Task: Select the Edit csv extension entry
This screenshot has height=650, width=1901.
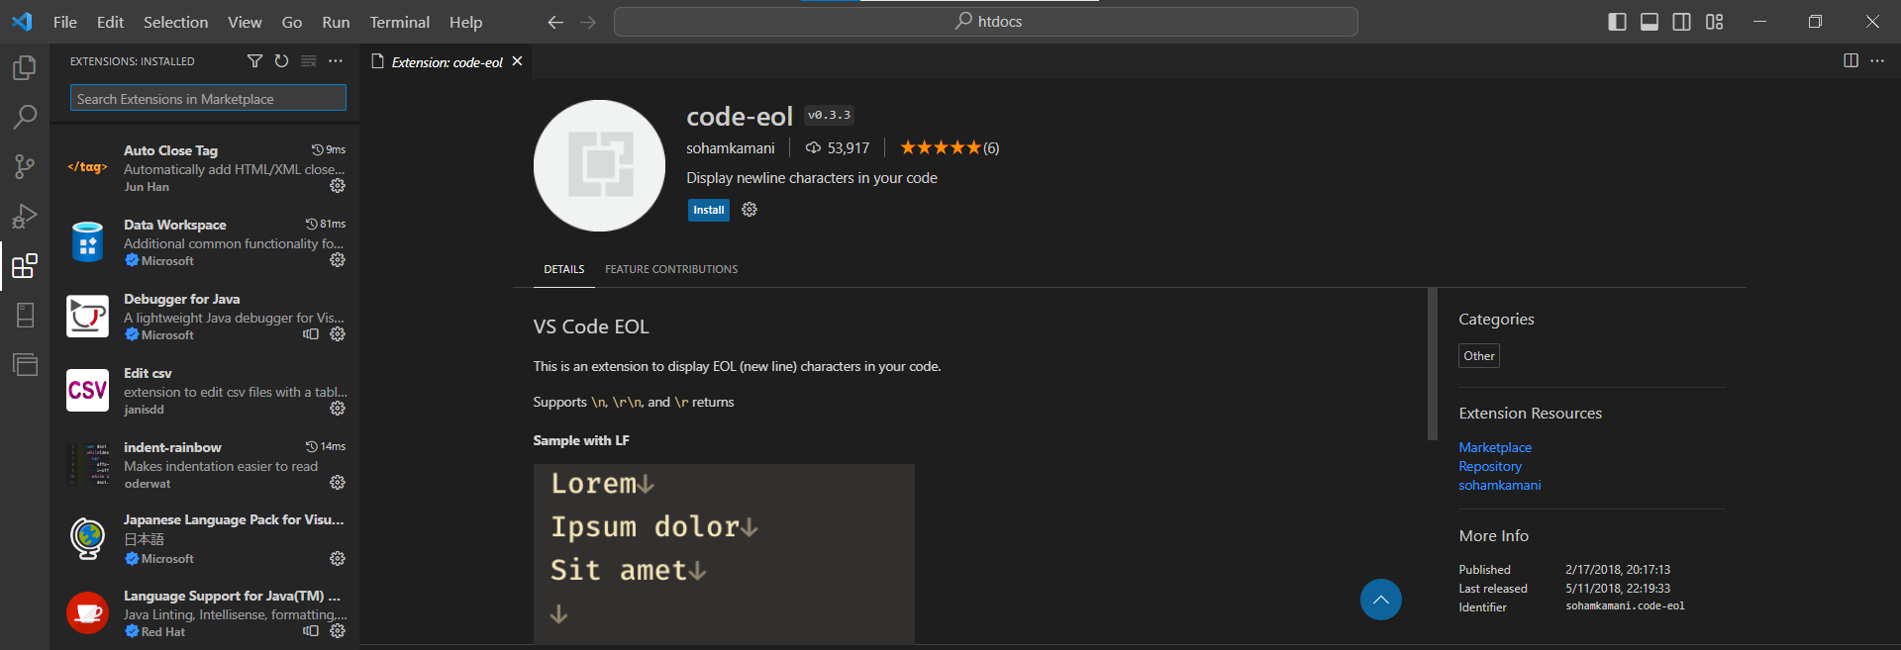Action: click(205, 391)
